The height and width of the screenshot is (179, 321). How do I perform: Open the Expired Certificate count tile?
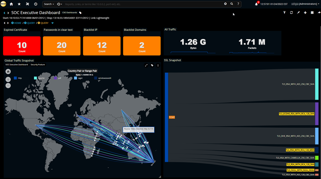[22, 46]
